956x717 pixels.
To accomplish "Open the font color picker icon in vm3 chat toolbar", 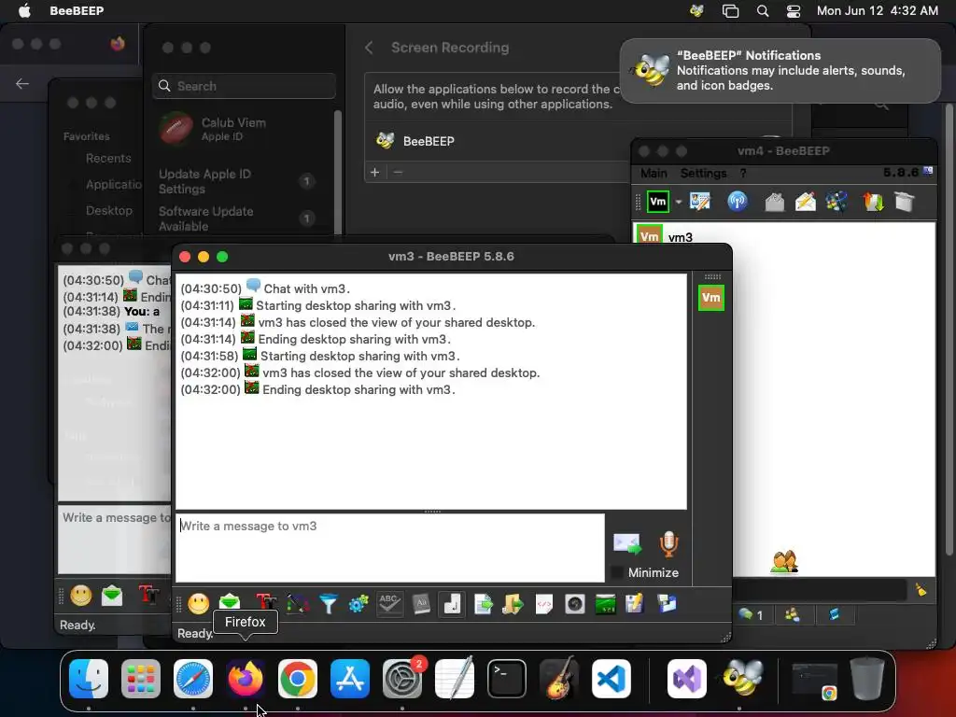I will [x=298, y=604].
